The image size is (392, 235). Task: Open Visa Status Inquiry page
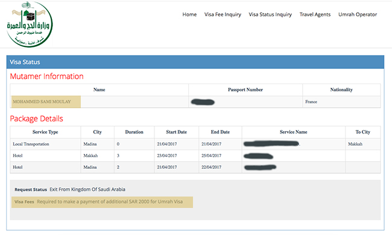click(270, 14)
